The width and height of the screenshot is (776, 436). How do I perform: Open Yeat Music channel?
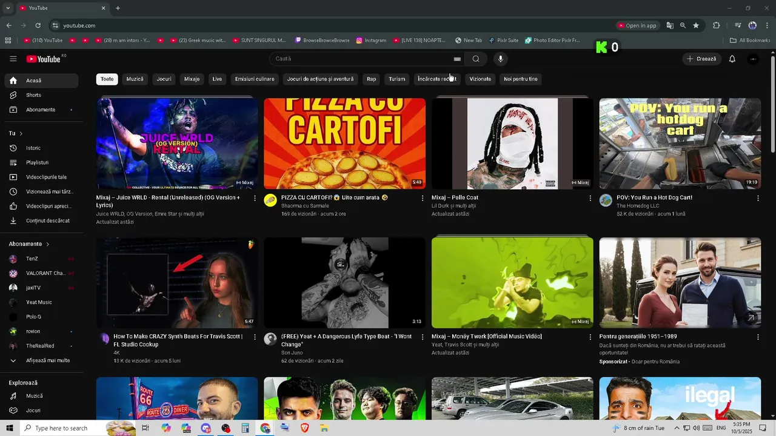click(41, 302)
